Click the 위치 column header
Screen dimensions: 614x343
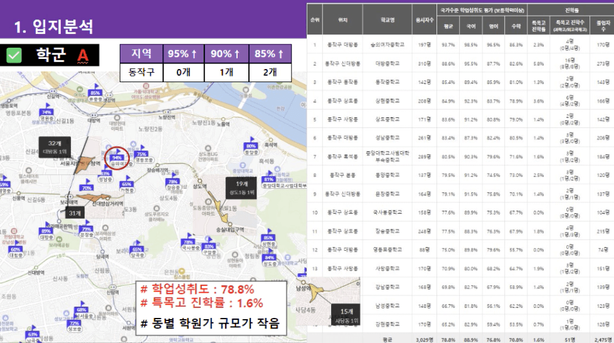coord(342,20)
